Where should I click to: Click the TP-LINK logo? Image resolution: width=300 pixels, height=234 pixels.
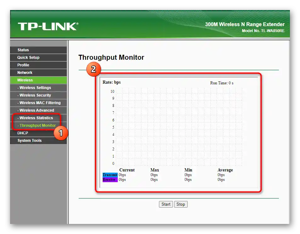tap(48, 26)
